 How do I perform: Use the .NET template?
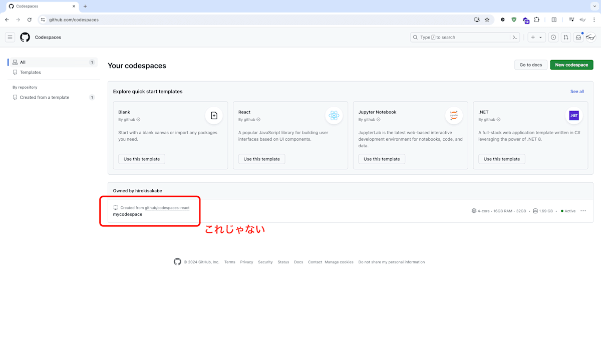pyautogui.click(x=502, y=159)
